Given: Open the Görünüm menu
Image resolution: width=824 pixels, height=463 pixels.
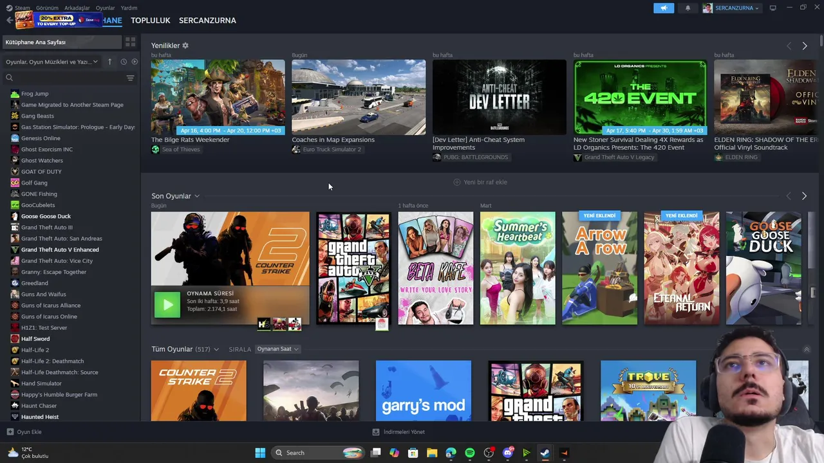Looking at the screenshot, I should point(47,8).
